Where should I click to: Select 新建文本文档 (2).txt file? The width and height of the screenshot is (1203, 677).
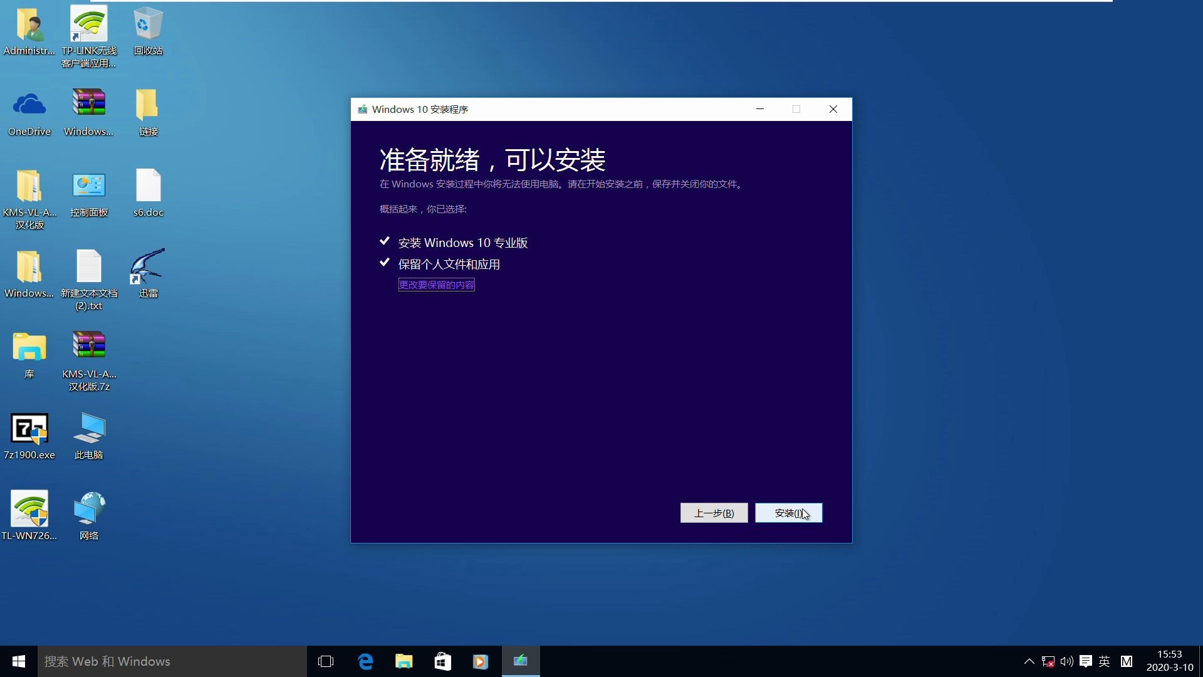(x=89, y=280)
